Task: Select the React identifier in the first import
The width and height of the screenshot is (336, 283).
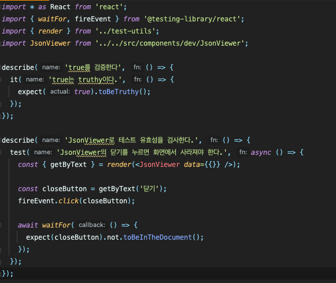Action: point(60,7)
